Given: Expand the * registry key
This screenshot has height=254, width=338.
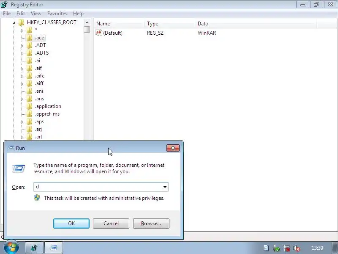Looking at the screenshot, I should click(x=22, y=30).
